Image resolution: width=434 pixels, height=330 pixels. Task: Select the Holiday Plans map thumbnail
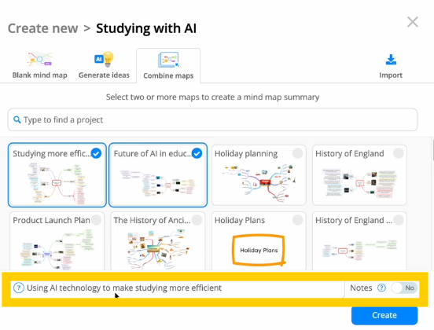pyautogui.click(x=259, y=241)
